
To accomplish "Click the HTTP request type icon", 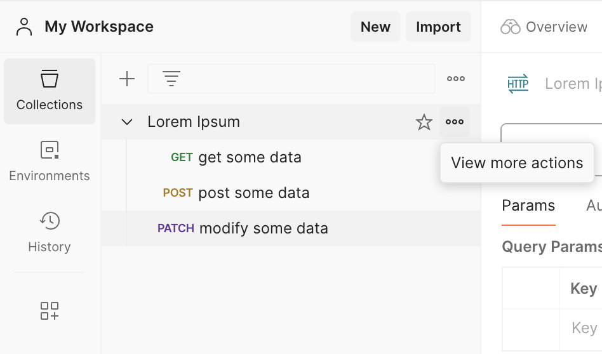I will [x=518, y=84].
